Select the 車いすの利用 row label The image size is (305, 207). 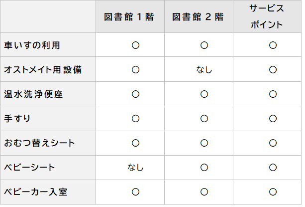32,45
